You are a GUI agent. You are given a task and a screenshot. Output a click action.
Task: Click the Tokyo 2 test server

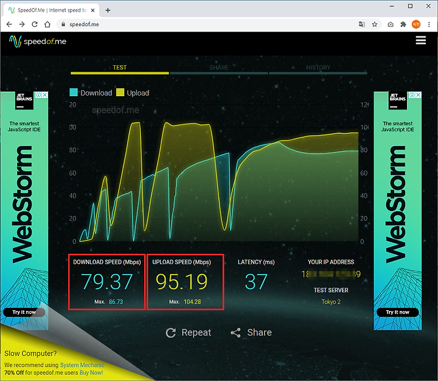click(x=331, y=302)
